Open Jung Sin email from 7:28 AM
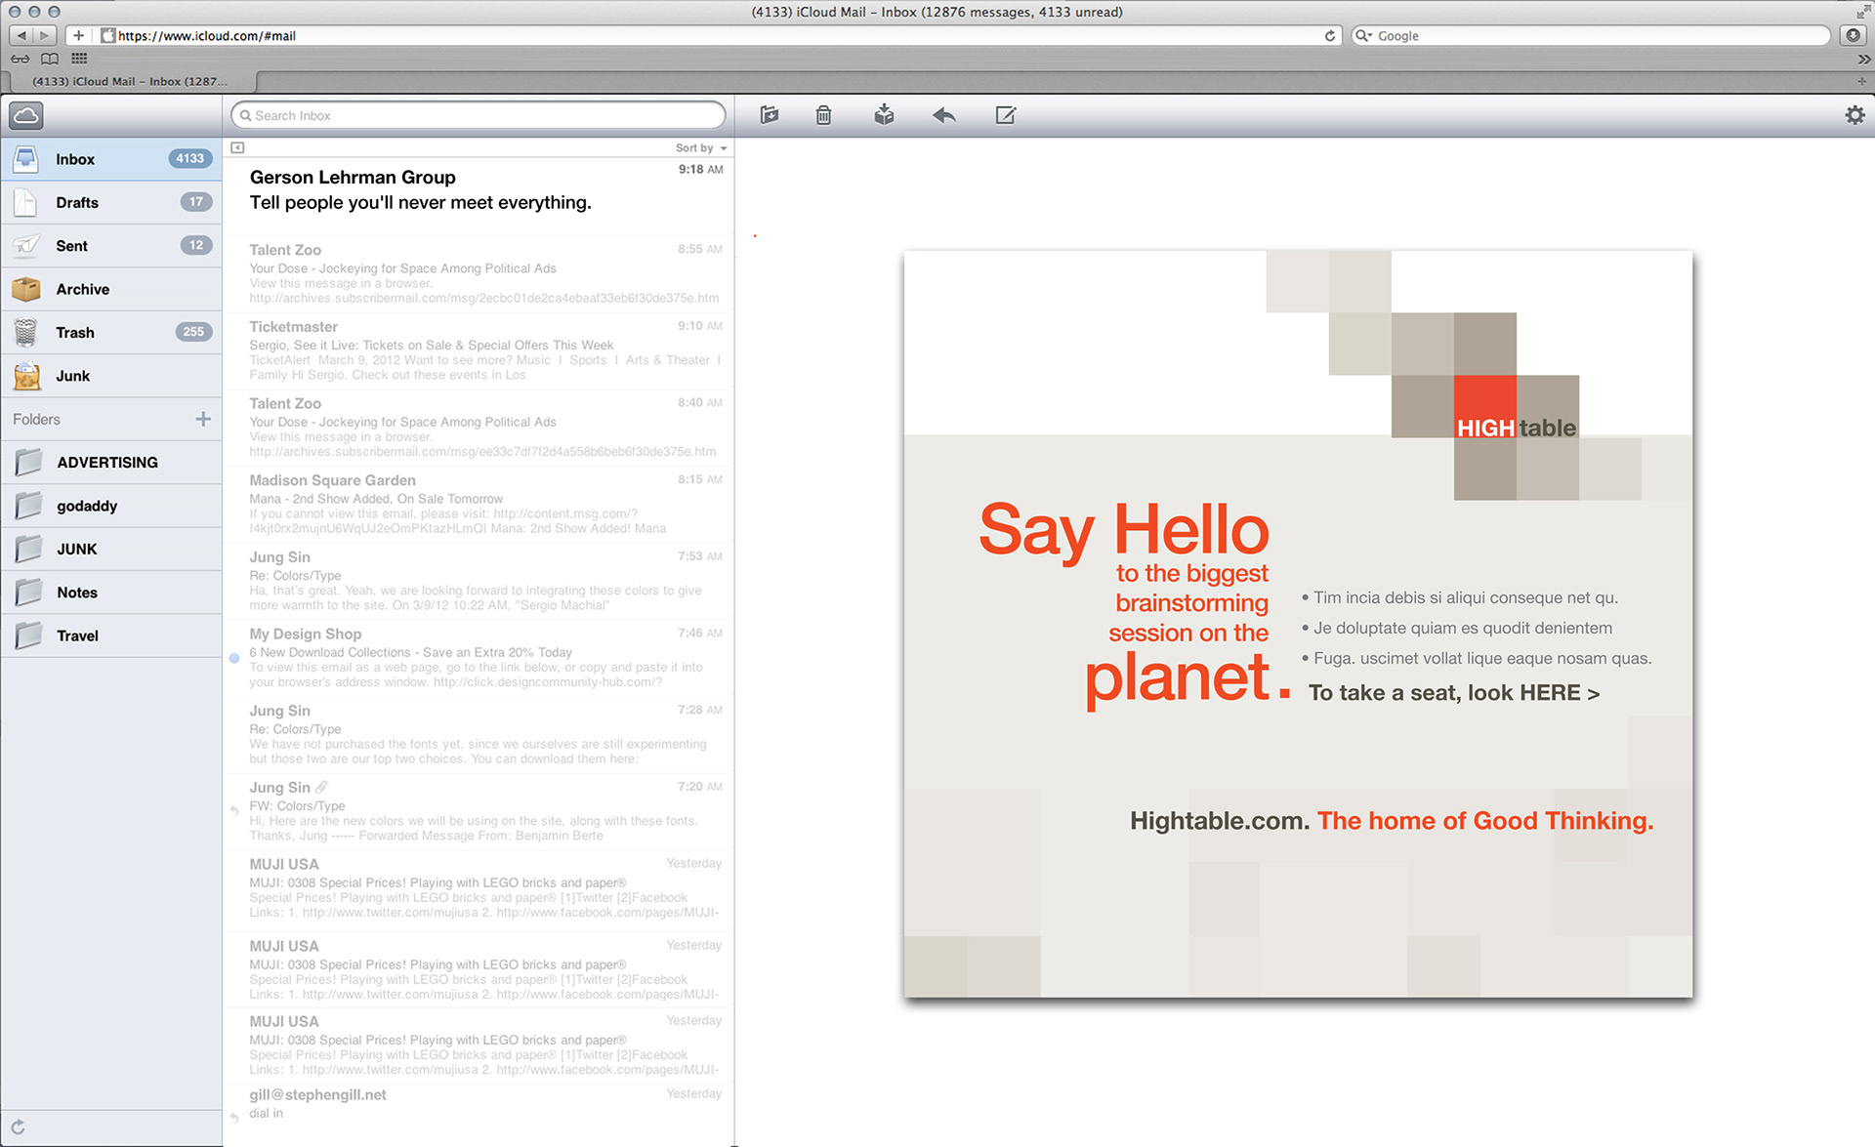Screen dimensions: 1875x1147 (479, 734)
